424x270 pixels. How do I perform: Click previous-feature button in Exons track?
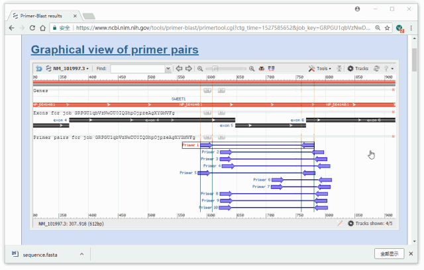[x=207, y=112]
